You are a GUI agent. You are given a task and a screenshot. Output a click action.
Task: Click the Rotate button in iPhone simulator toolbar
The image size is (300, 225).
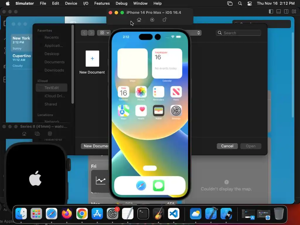point(165,20)
